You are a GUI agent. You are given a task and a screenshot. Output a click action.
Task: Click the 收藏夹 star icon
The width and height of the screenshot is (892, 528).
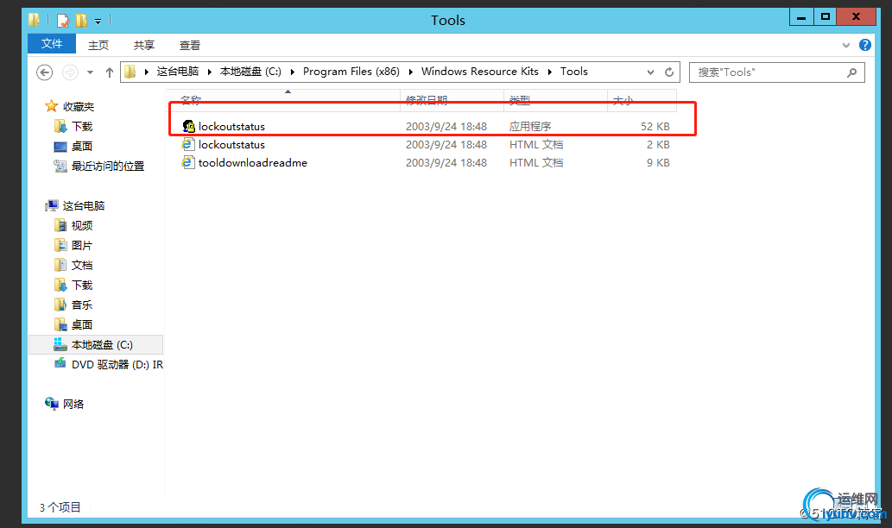tap(51, 106)
